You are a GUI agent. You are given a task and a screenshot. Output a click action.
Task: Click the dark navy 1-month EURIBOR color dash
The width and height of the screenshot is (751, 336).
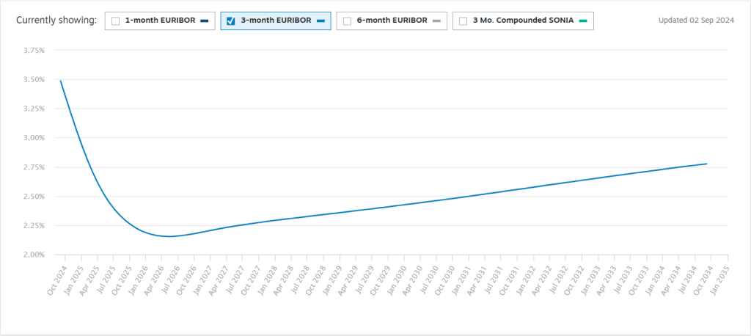point(205,21)
